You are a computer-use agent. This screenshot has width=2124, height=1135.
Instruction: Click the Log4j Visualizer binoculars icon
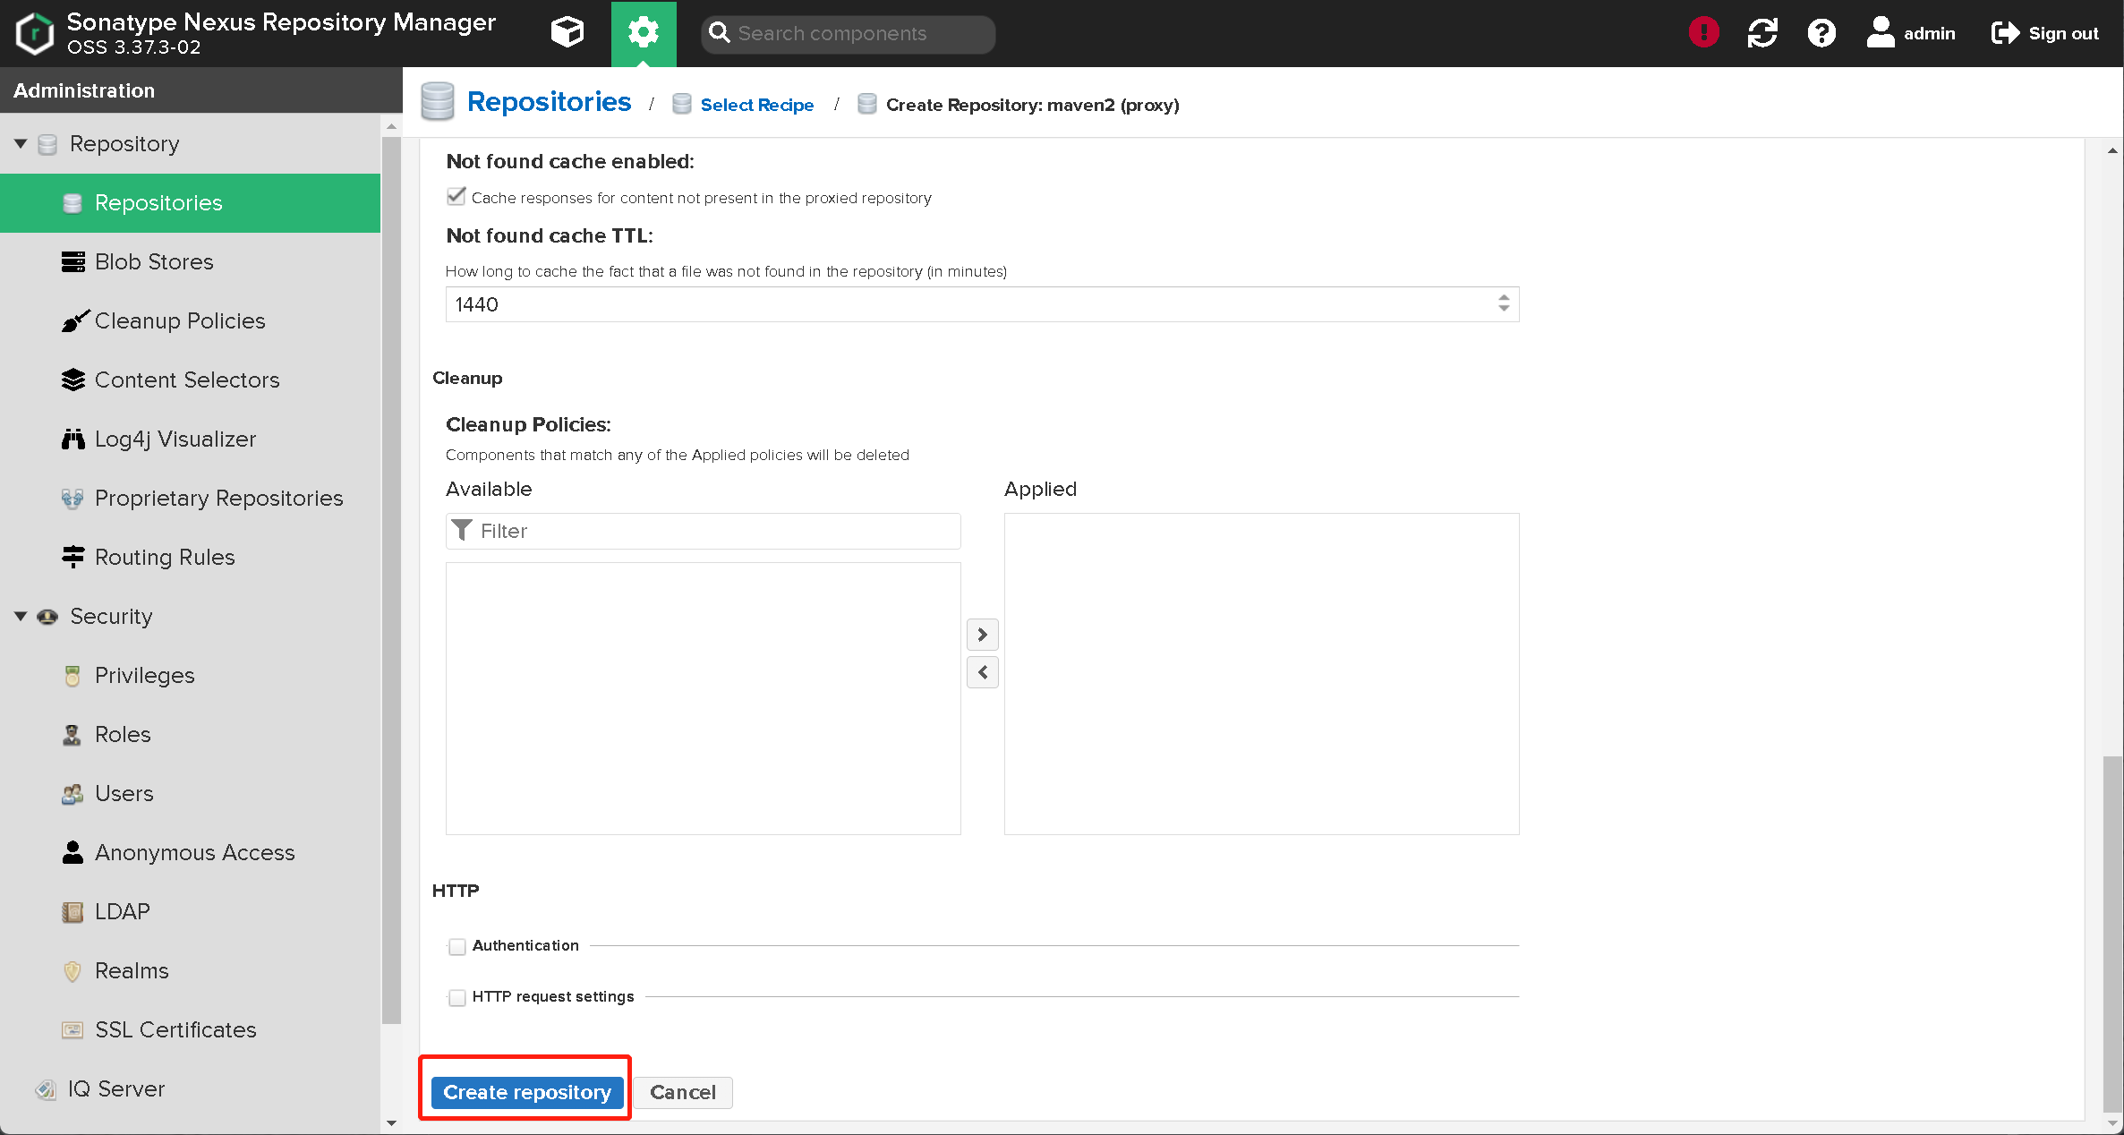(x=73, y=439)
